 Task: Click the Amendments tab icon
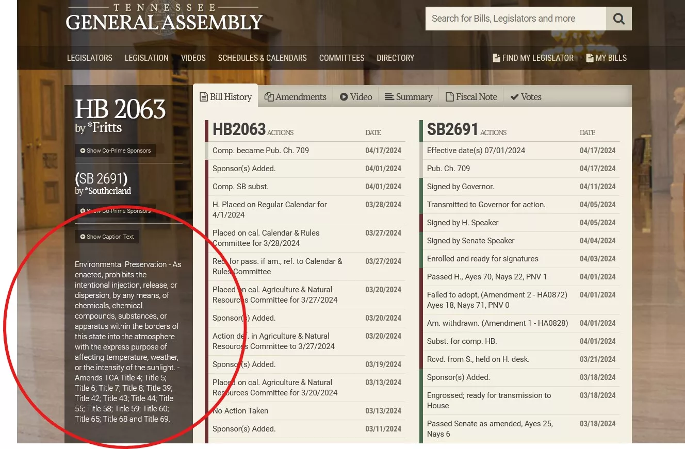point(269,97)
